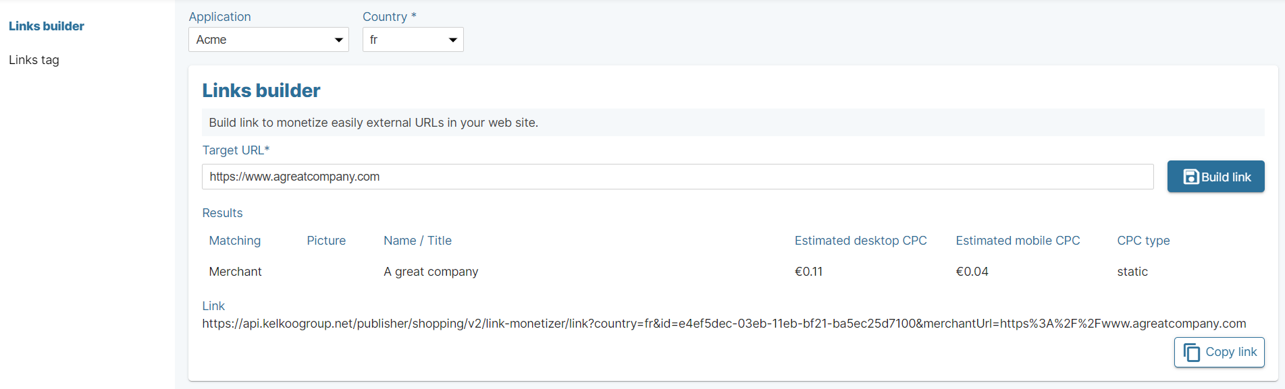1285x389 pixels.
Task: Focus the Target URL input field
Action: pos(677,177)
